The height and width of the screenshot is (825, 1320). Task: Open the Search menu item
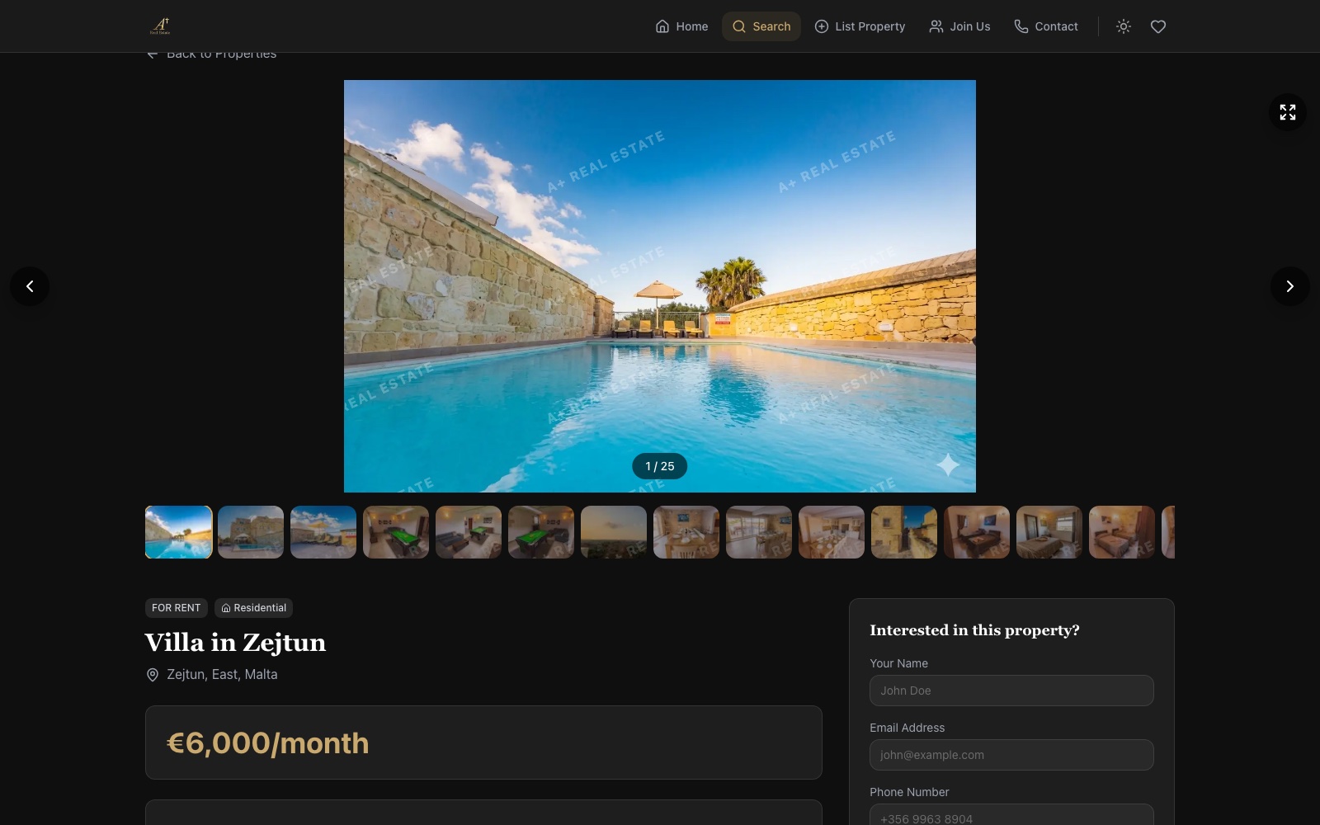(x=761, y=26)
